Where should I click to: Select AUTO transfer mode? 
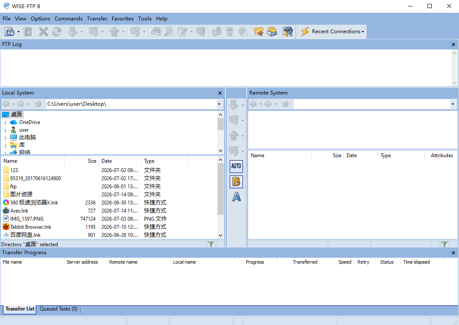(236, 166)
